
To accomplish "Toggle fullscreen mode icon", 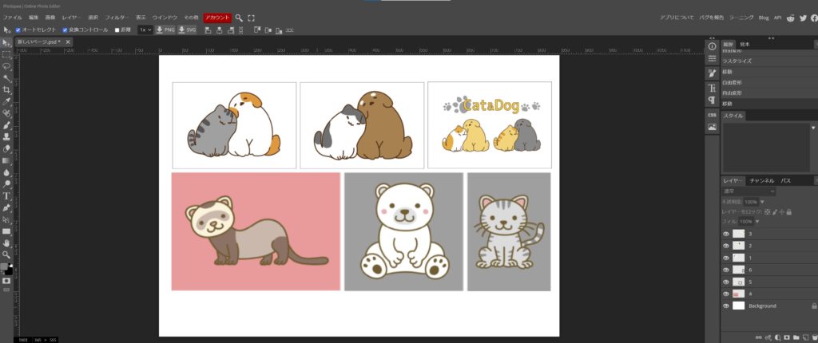I will point(252,17).
